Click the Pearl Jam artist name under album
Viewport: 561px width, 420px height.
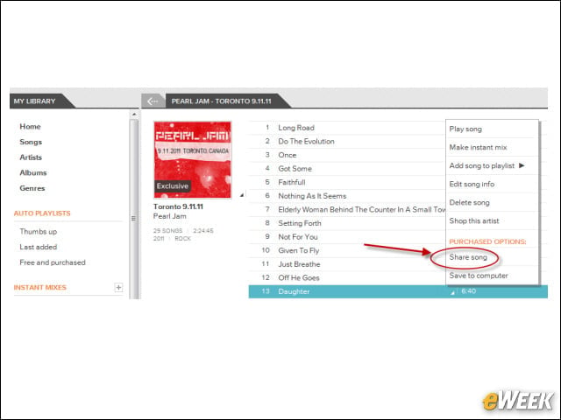tap(169, 216)
